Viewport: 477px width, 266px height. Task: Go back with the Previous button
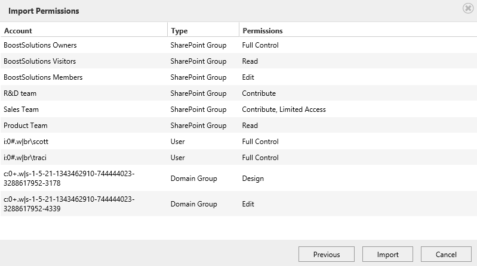click(x=327, y=254)
